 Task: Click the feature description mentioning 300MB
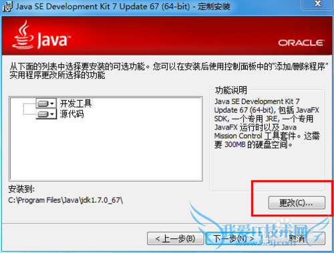(x=267, y=123)
